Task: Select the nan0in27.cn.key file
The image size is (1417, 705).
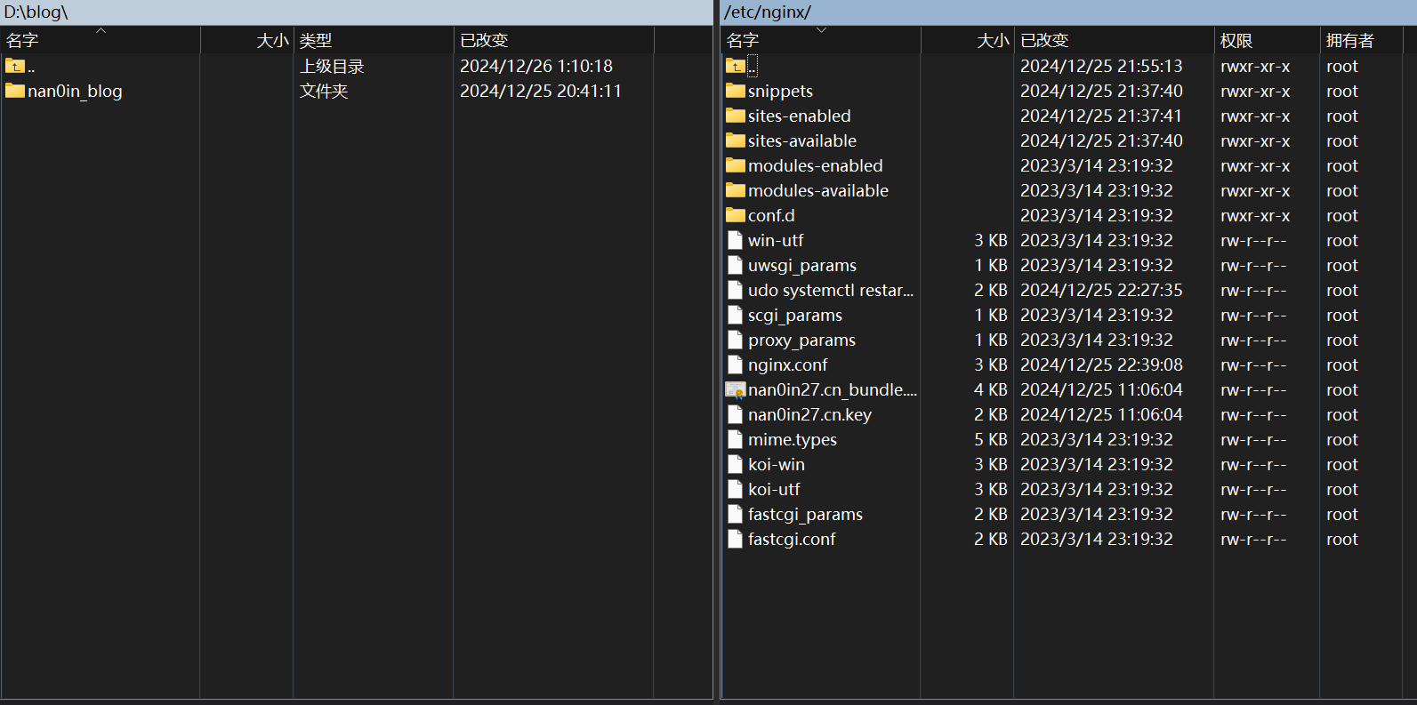Action: 809,414
